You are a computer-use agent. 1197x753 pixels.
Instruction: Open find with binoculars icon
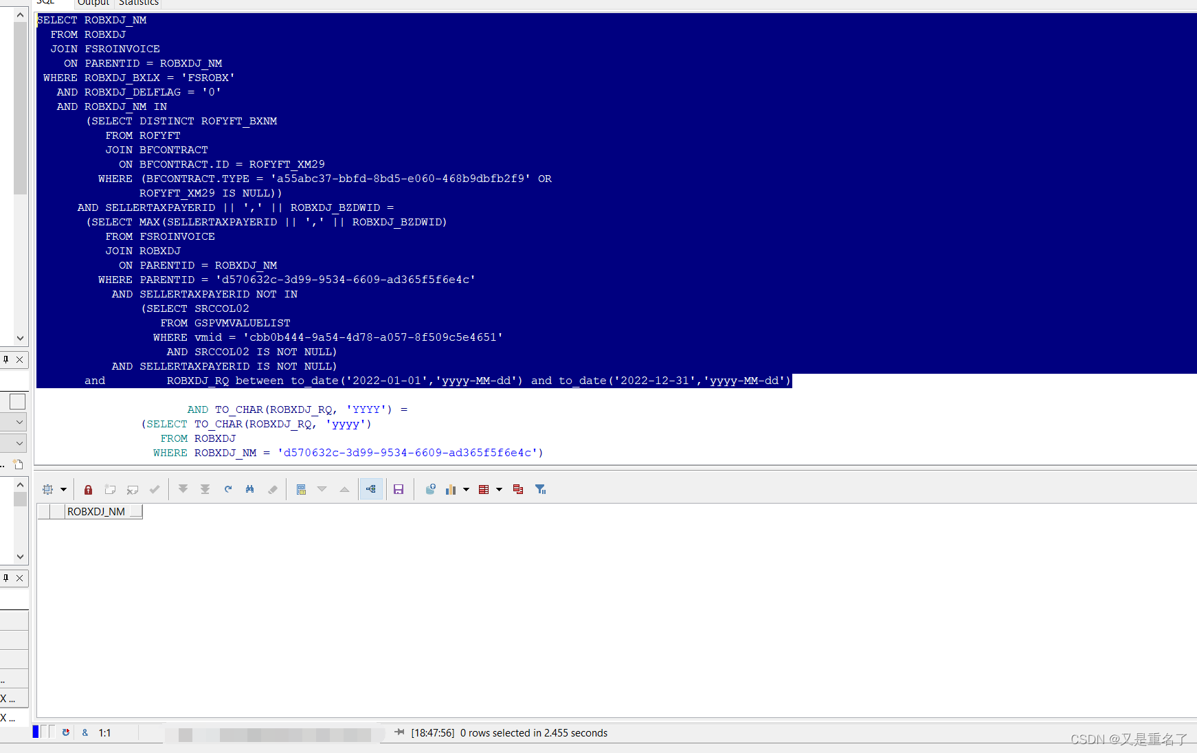[x=249, y=489]
